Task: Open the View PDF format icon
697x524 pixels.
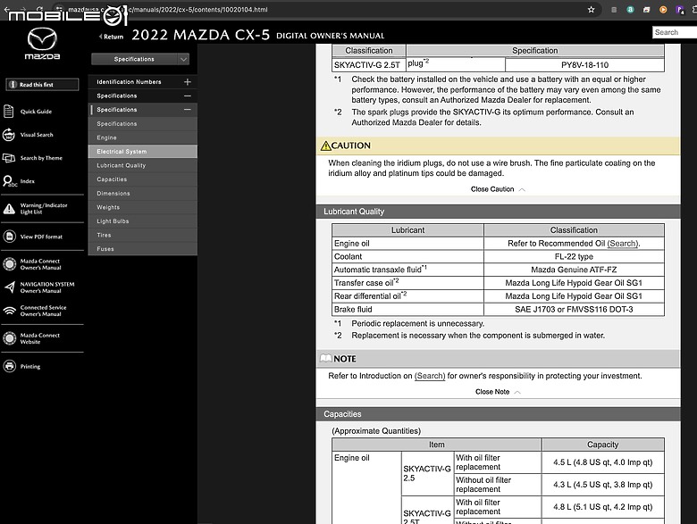Action: click(x=9, y=237)
